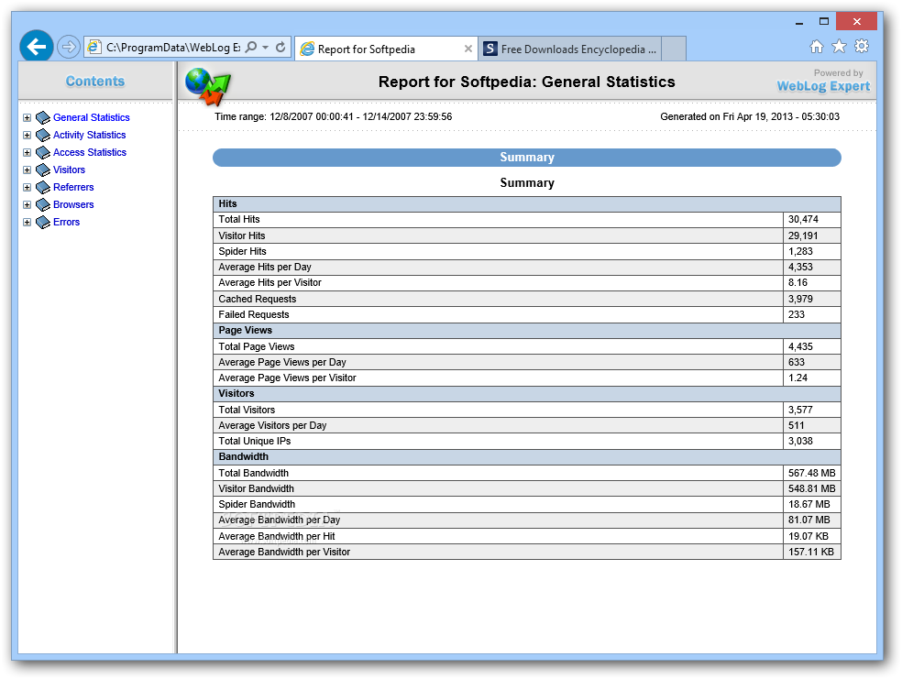
Task: Click the search magnifier in address bar
Action: [251, 47]
